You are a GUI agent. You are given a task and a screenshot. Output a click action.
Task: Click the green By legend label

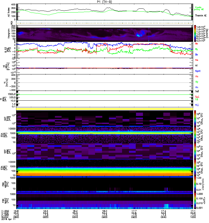196,49
